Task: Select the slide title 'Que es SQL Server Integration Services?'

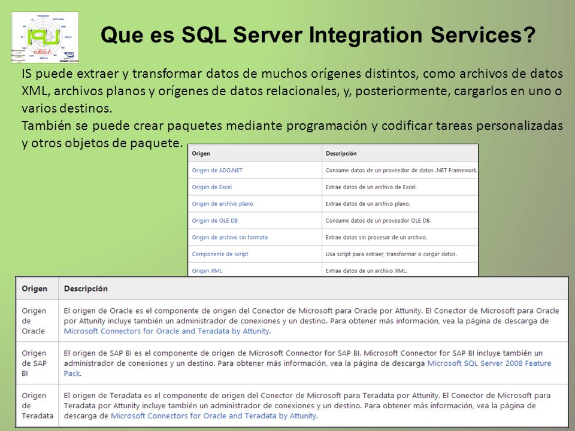Action: [318, 35]
